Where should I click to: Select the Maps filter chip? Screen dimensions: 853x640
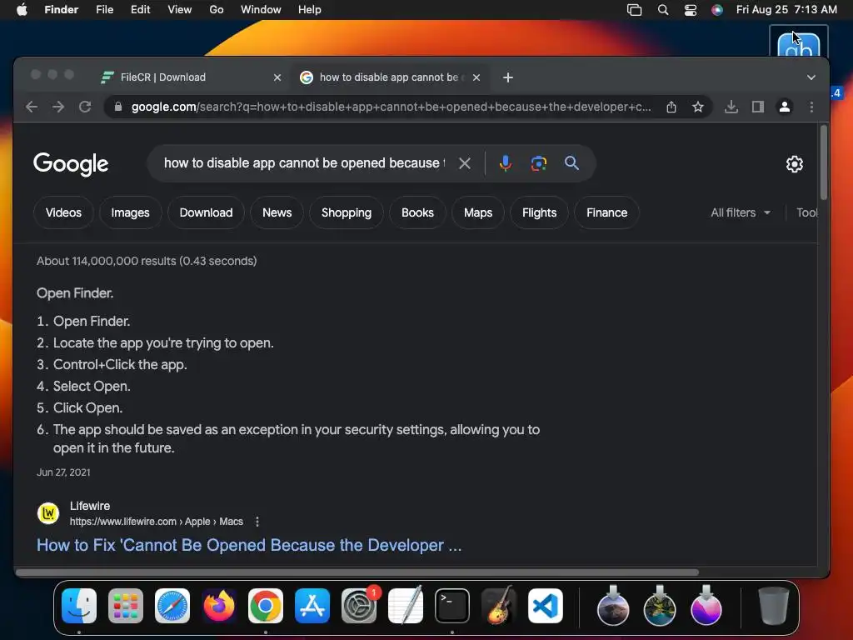478,212
